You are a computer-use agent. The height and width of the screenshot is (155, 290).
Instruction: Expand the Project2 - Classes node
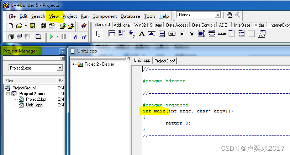tap(73, 64)
